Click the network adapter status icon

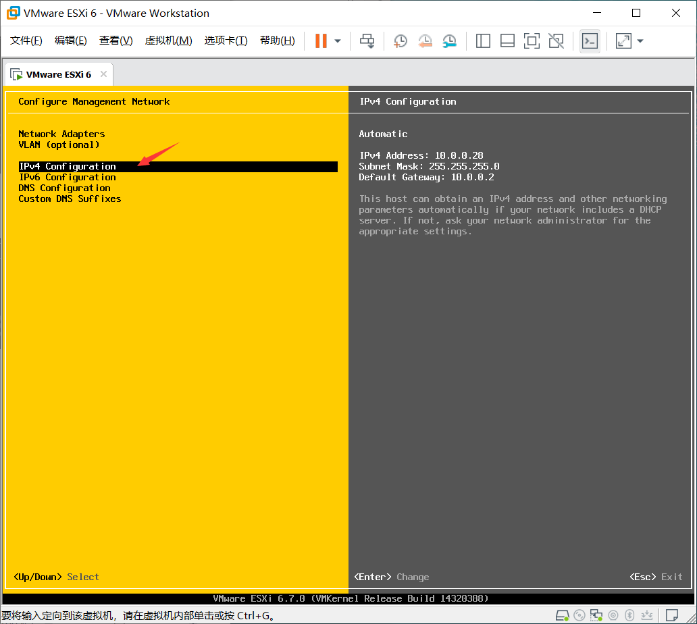[x=596, y=615]
